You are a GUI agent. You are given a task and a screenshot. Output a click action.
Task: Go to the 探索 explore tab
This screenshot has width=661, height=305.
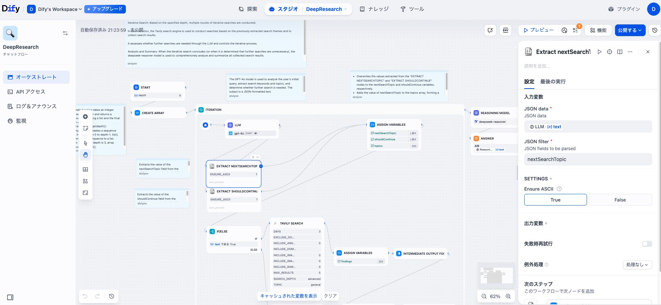[248, 9]
